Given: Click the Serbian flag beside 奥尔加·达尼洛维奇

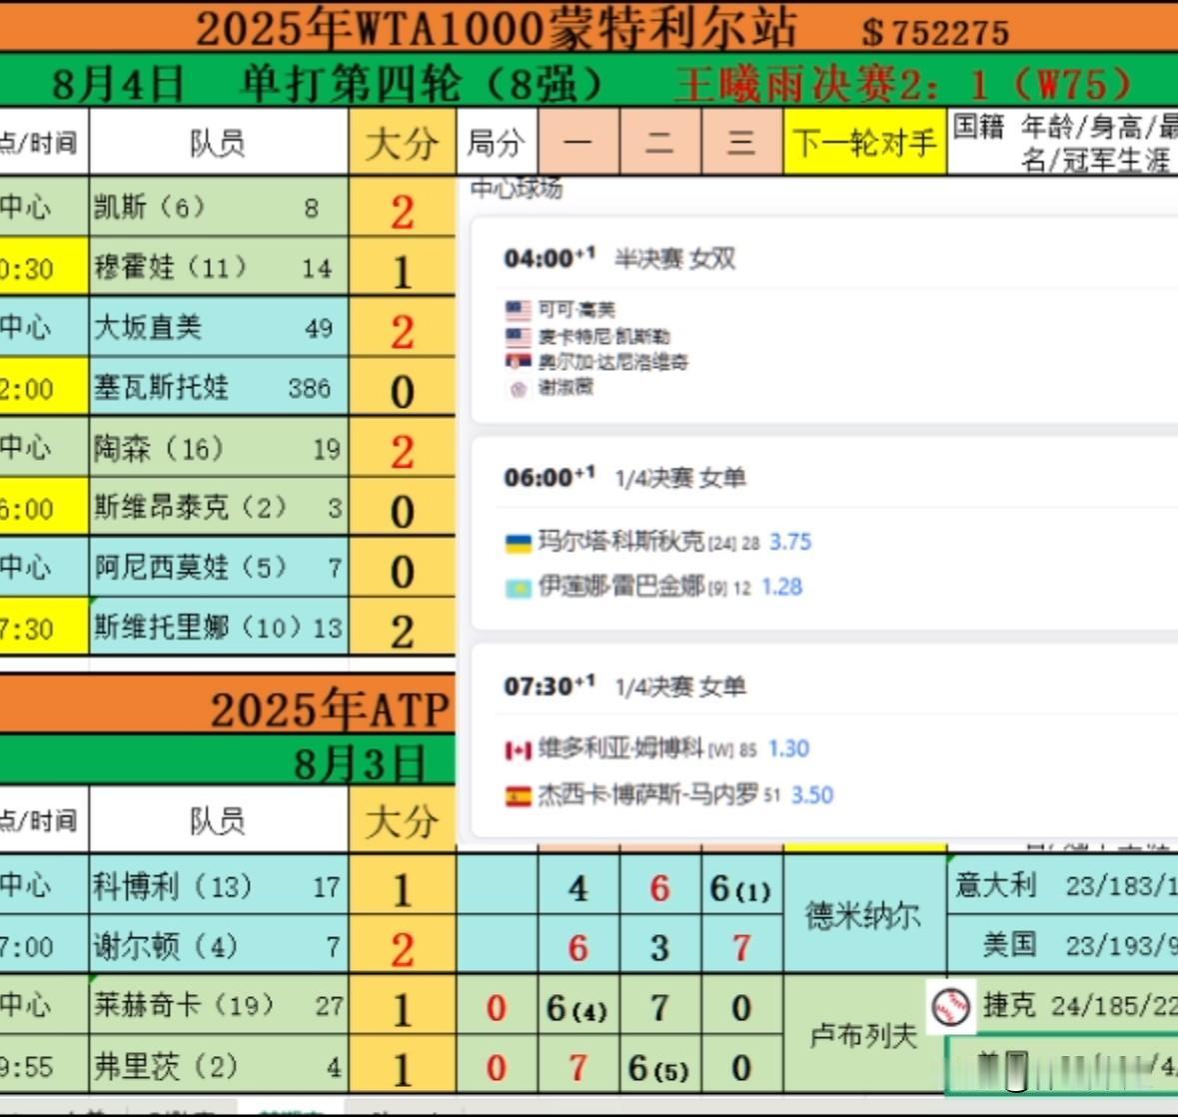Looking at the screenshot, I should coord(518,362).
